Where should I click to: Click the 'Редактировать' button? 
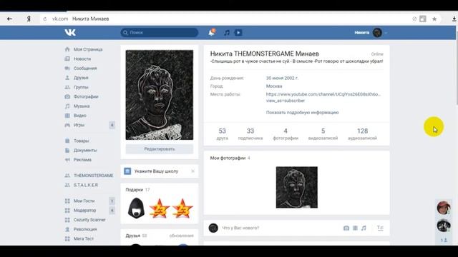click(159, 149)
